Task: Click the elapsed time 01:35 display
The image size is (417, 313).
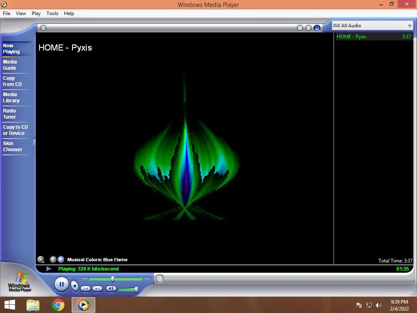Action: (x=403, y=269)
